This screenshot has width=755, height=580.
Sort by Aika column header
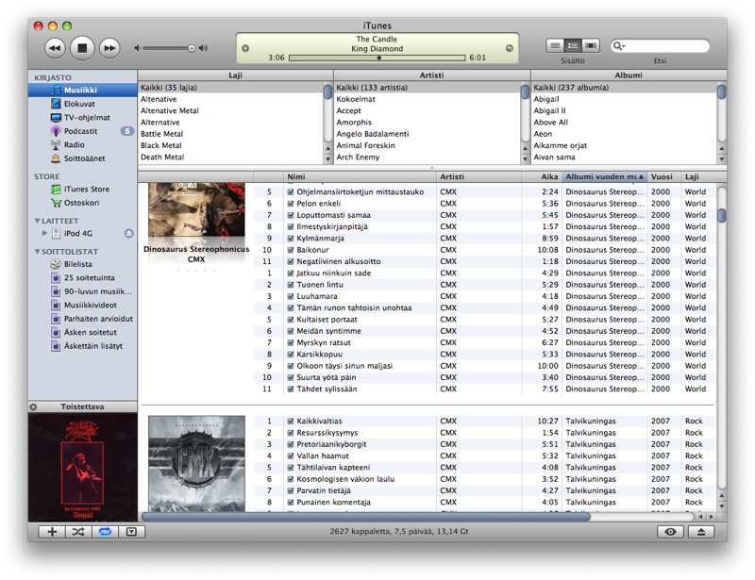click(x=541, y=176)
